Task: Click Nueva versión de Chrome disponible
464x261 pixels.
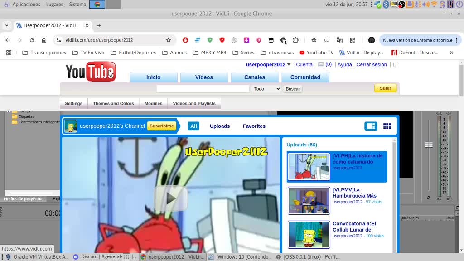Action: [x=417, y=40]
